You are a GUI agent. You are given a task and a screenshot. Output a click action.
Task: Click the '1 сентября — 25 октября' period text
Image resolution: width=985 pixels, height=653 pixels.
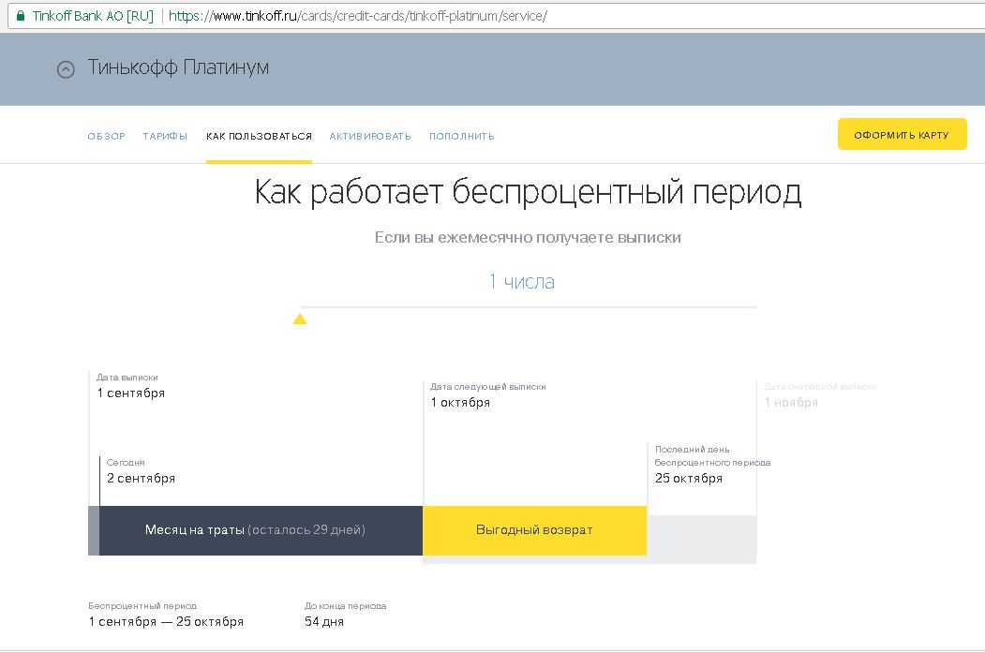pos(166,621)
